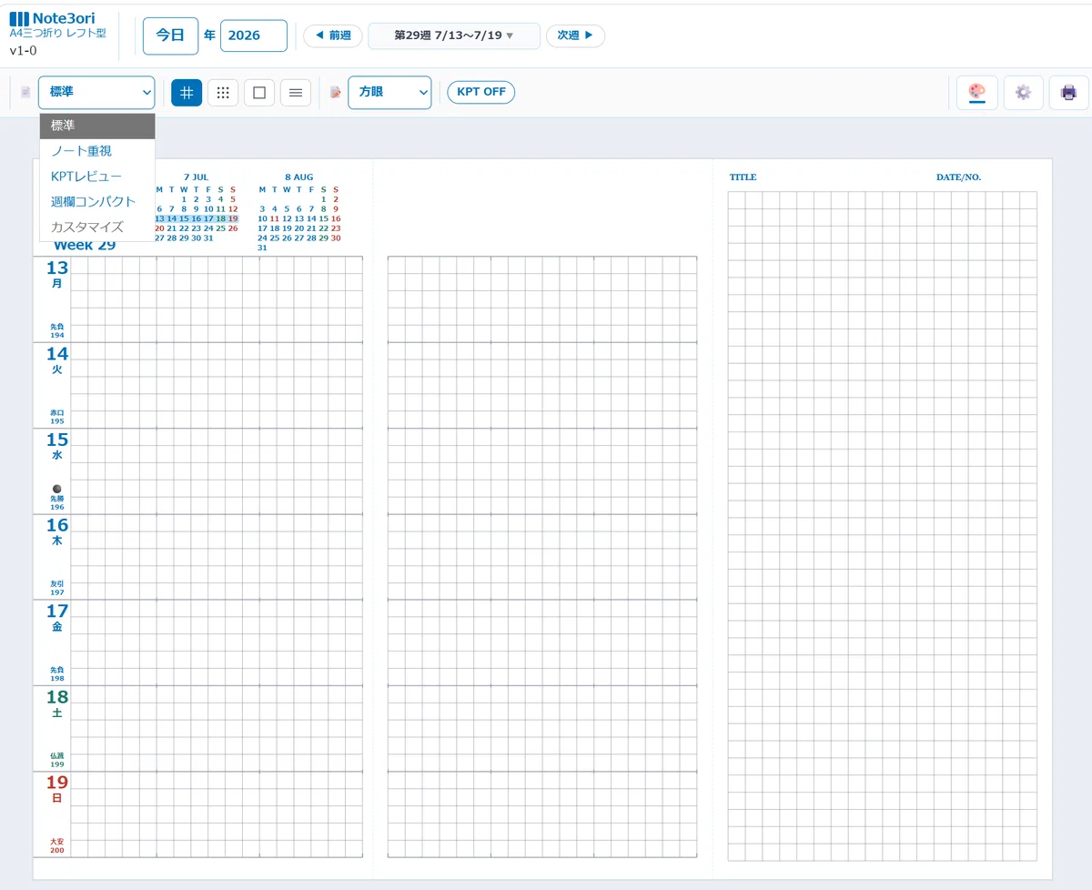
Task: Choose 週欄コンパクト from the layout list
Action: point(97,202)
